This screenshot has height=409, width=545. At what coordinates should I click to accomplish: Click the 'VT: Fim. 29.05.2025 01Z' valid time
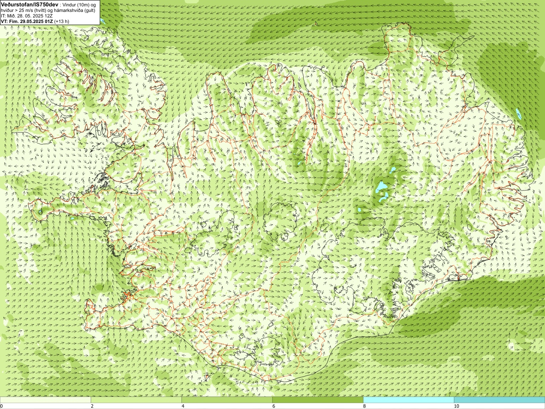click(x=27, y=21)
